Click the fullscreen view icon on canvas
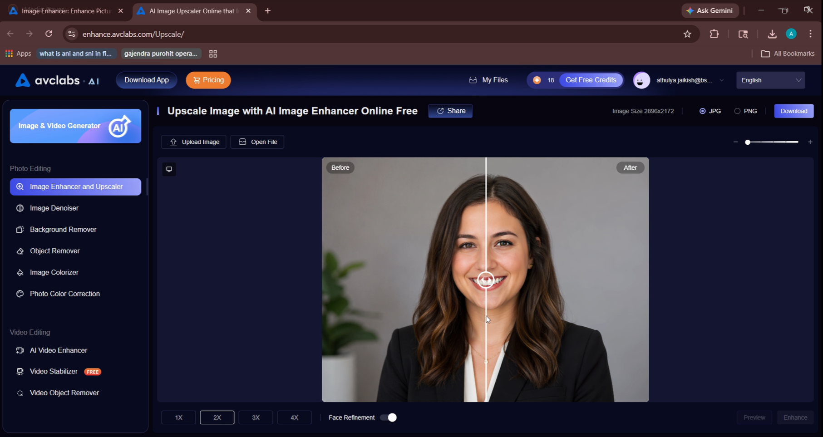Image resolution: width=823 pixels, height=437 pixels. click(x=169, y=169)
